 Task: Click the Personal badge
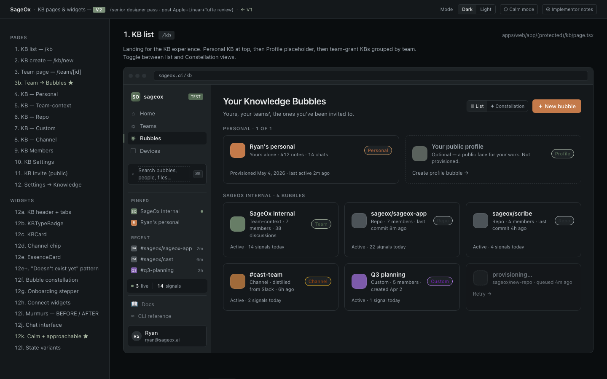tap(378, 150)
